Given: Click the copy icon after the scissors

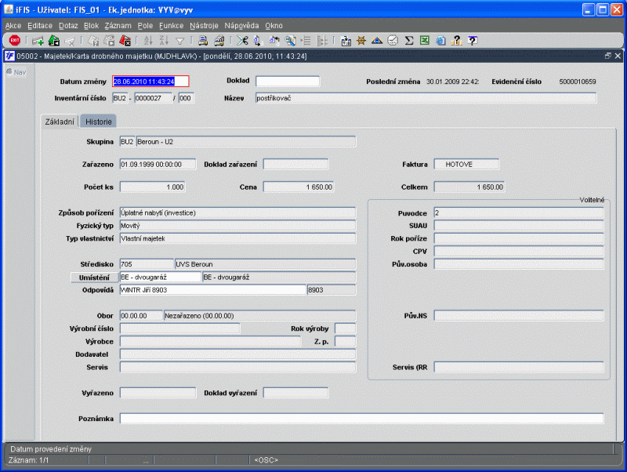Looking at the screenshot, I should click(258, 41).
